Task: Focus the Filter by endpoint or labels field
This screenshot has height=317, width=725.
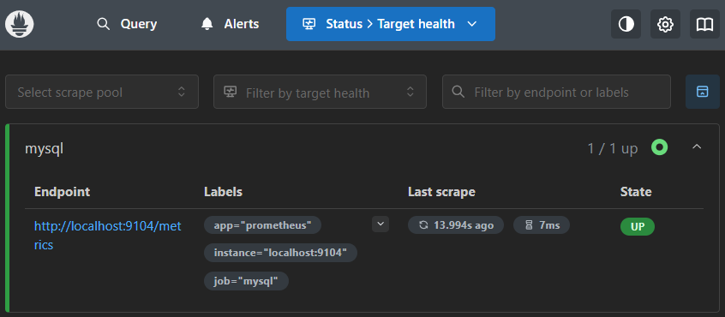Action: click(x=556, y=92)
